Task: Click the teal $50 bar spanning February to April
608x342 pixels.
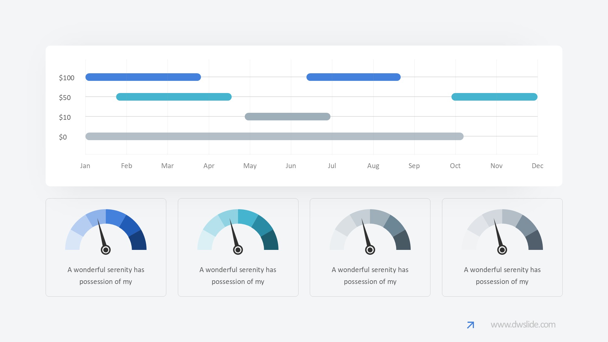Action: [174, 97]
